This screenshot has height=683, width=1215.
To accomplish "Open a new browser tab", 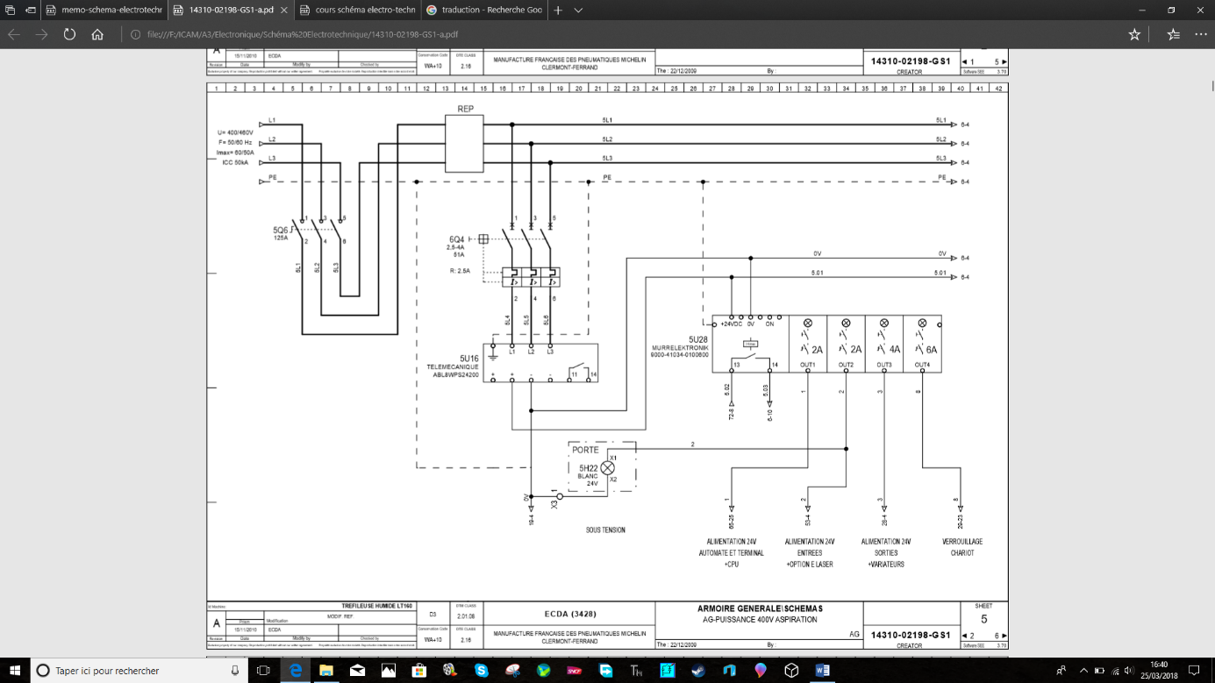I will [x=557, y=11].
